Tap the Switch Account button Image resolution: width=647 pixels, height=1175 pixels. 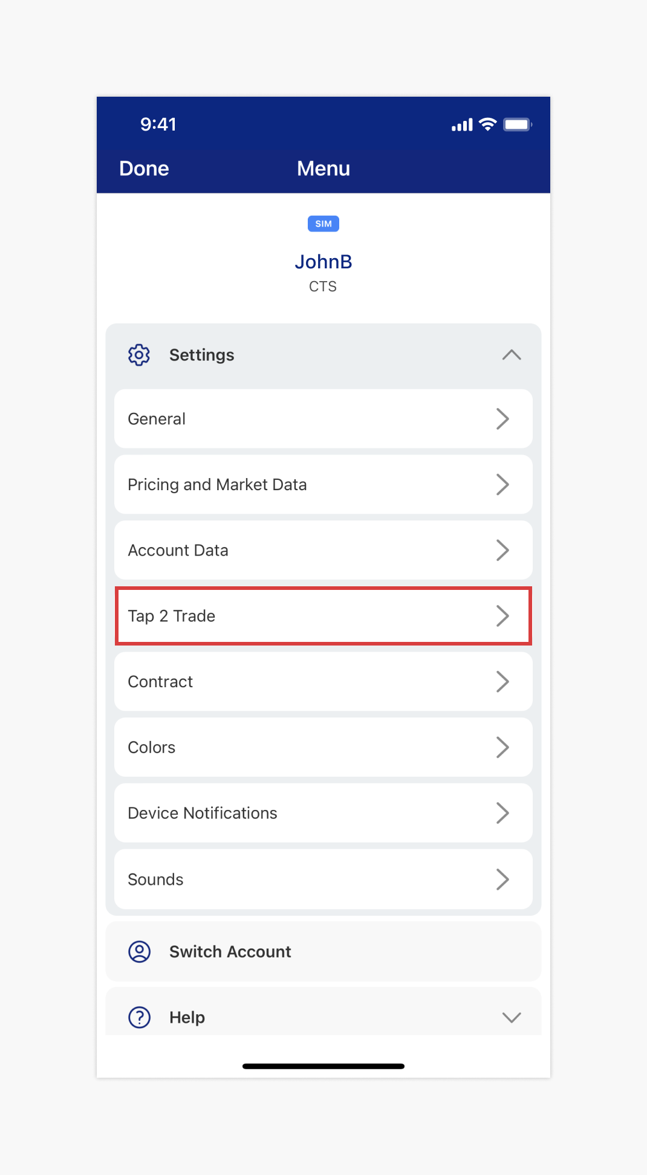(x=230, y=951)
